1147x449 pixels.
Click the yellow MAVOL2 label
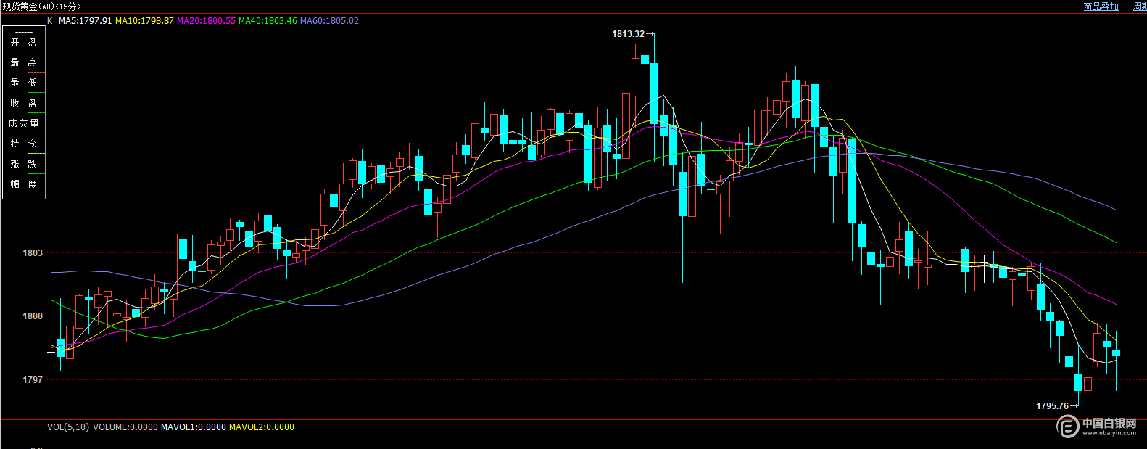pyautogui.click(x=261, y=427)
